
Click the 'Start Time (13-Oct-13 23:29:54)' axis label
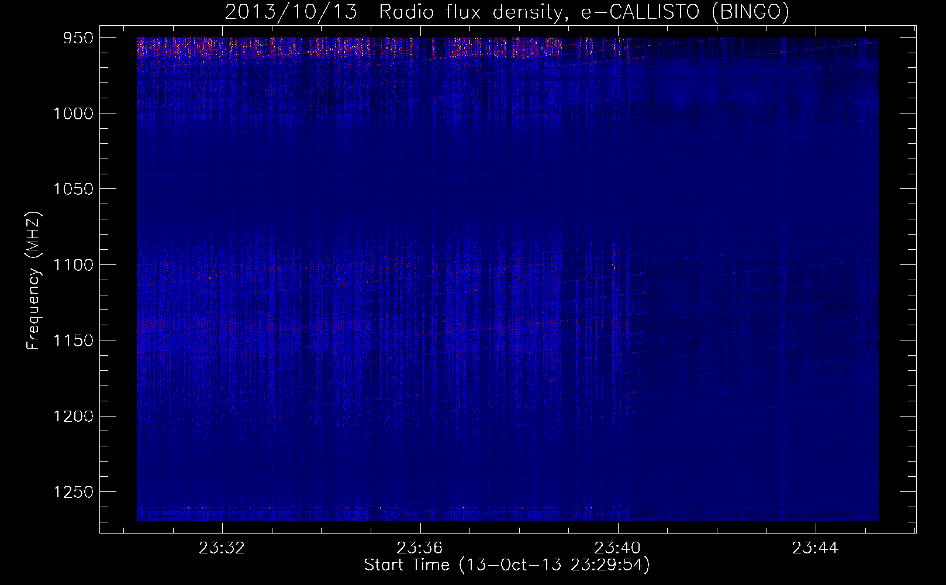click(507, 565)
